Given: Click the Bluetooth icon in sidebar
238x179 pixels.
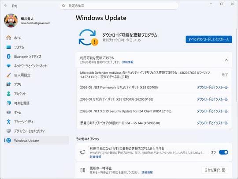Looking at the screenshot, I should [x=9, y=57].
